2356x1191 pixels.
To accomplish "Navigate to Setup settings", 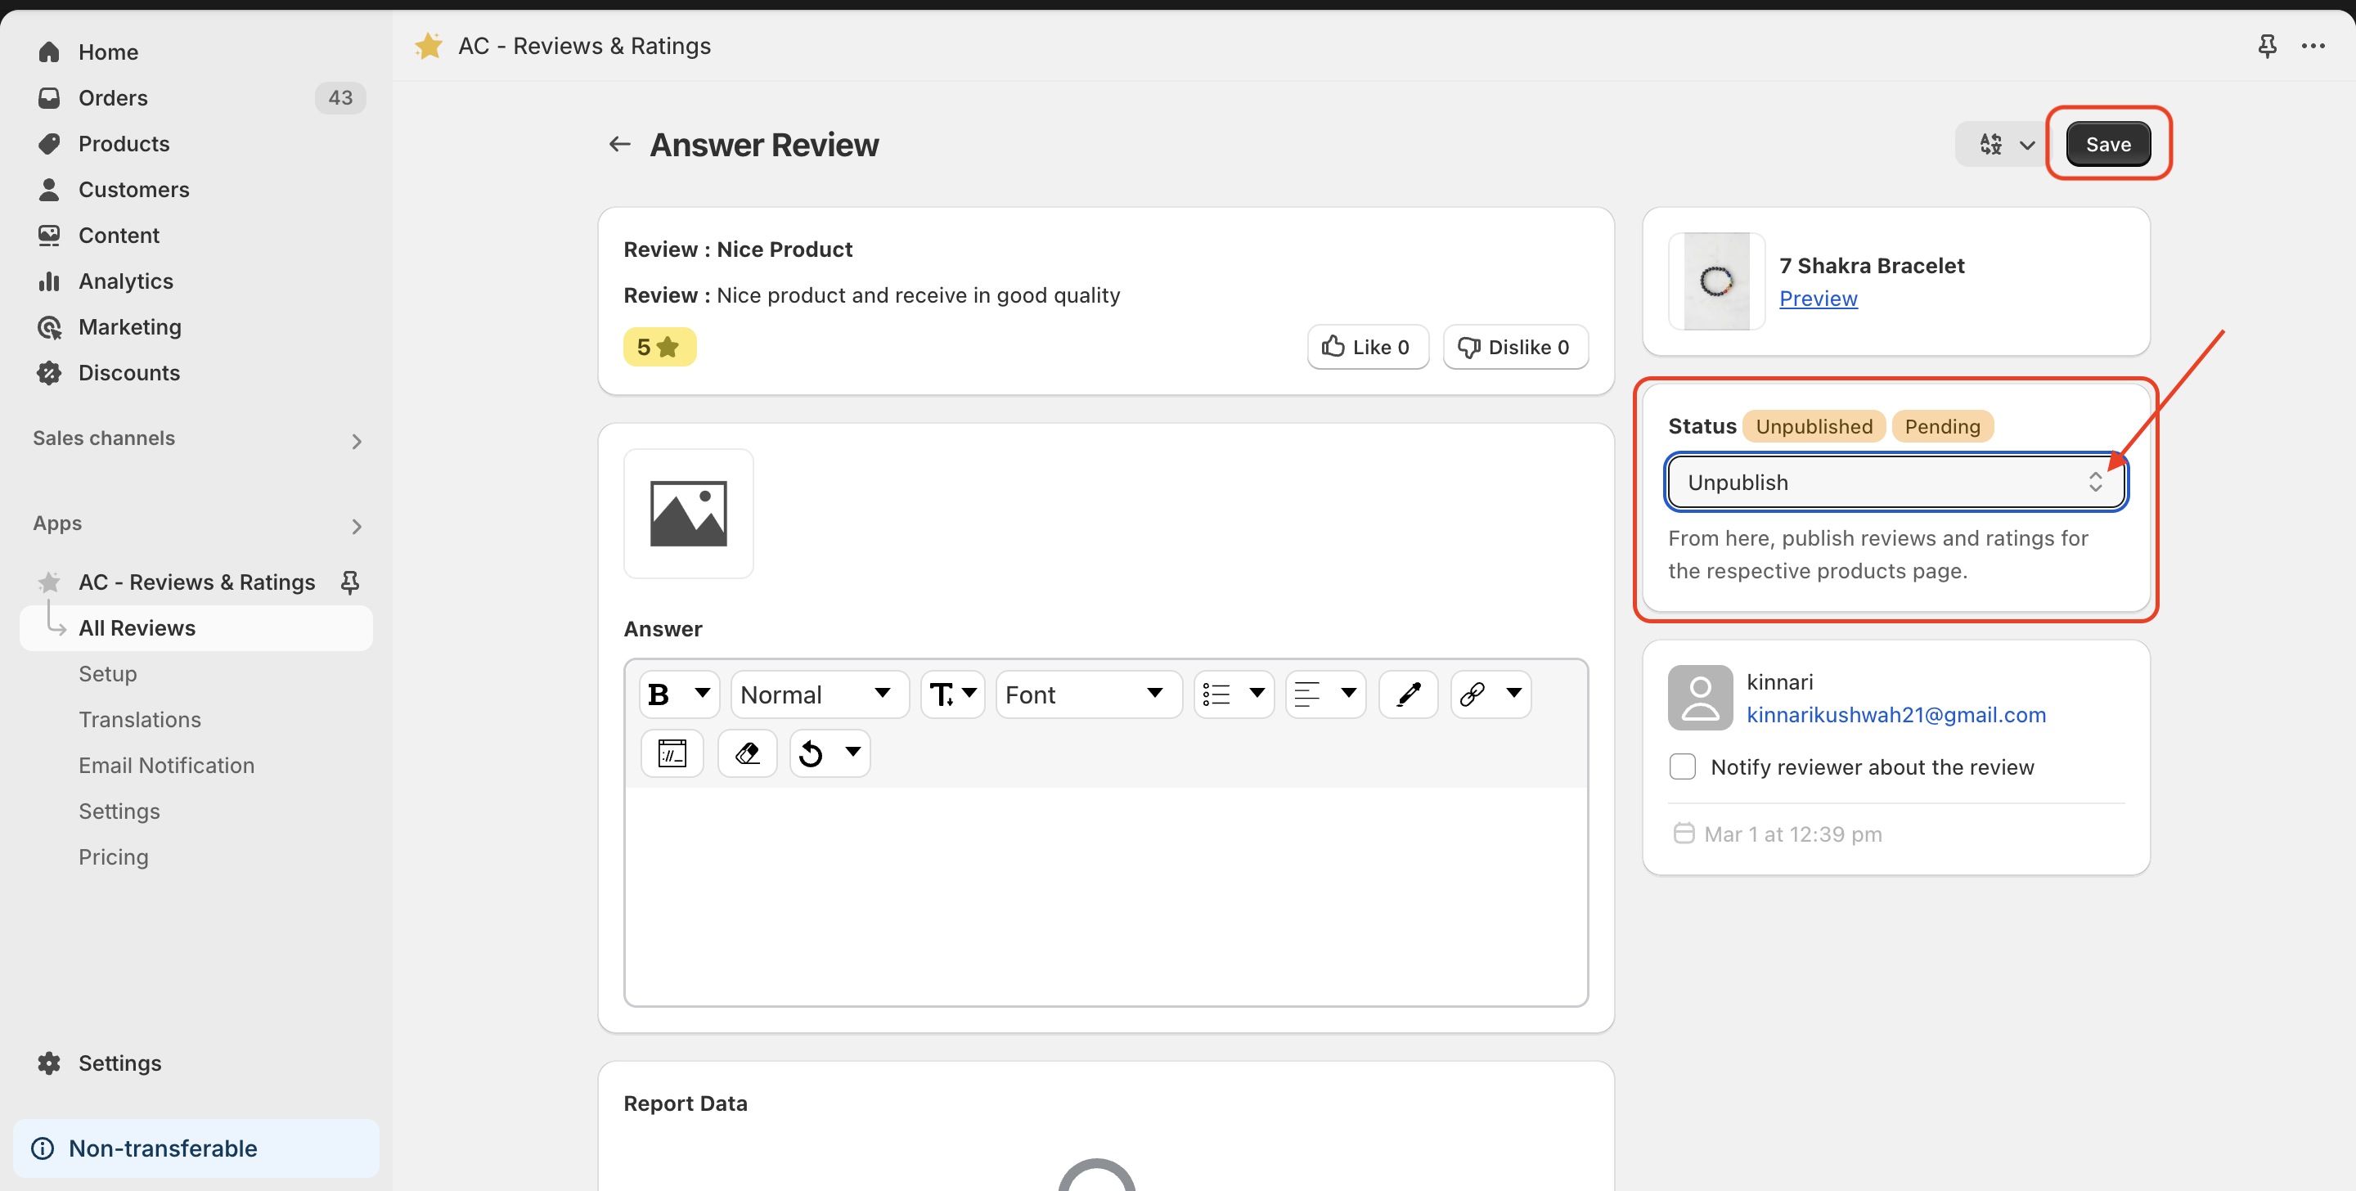I will point(108,673).
